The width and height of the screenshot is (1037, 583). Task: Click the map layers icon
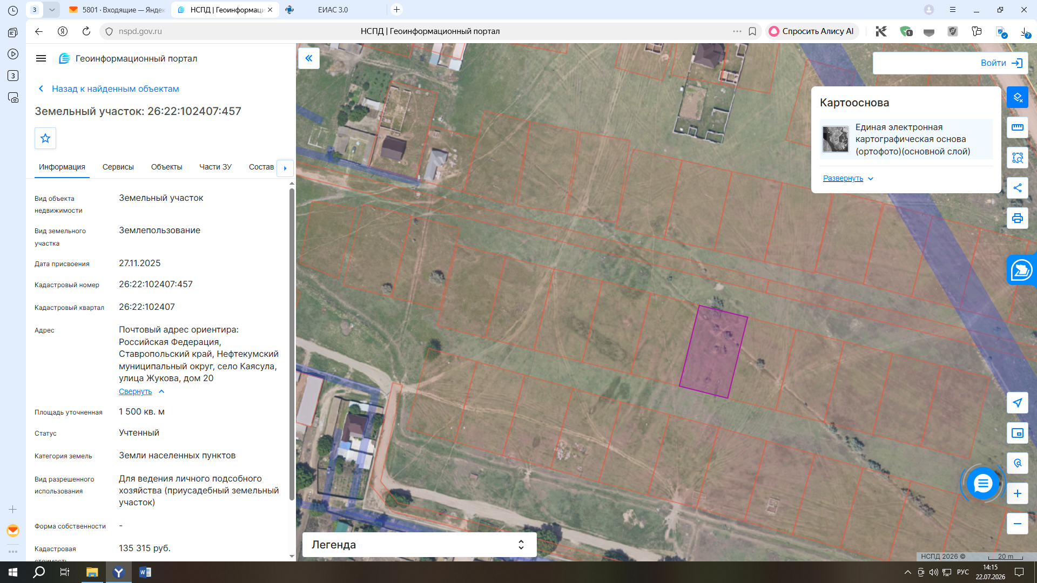[1017, 97]
